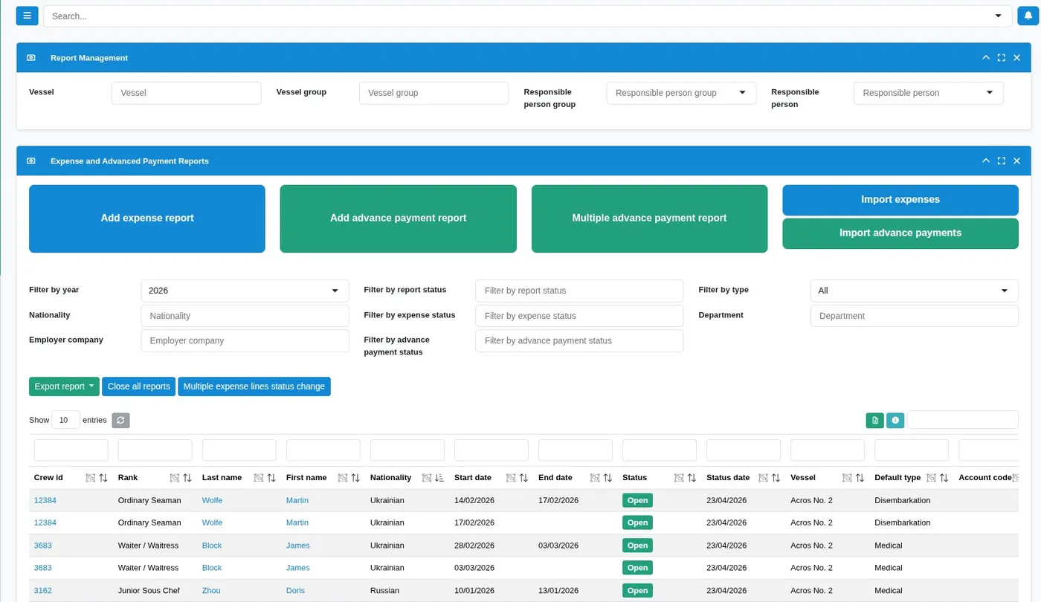Sort table by Default type column

pos(944,478)
